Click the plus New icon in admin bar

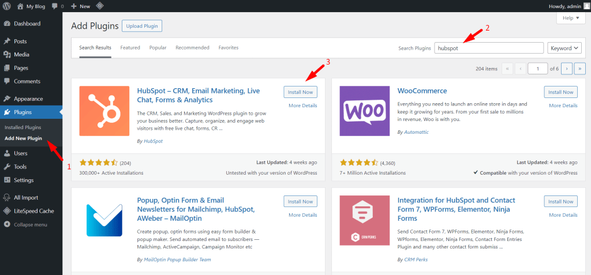pyautogui.click(x=74, y=6)
